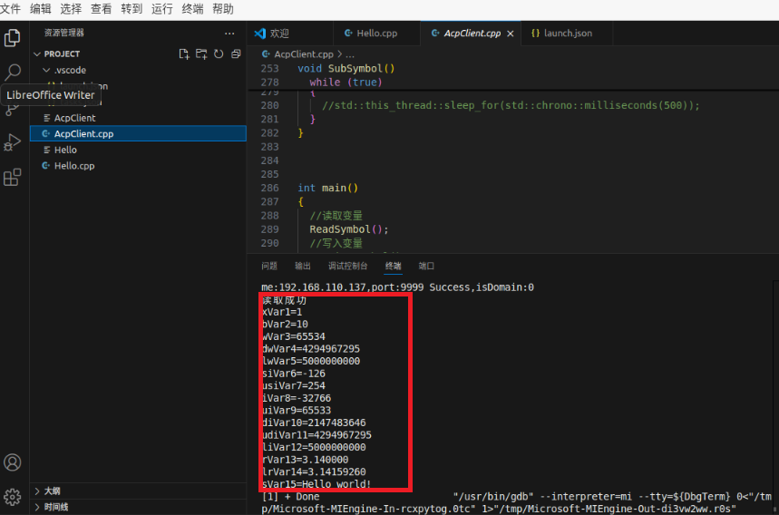
Task: Click sticky header void SubSymbol()
Action: pos(346,69)
